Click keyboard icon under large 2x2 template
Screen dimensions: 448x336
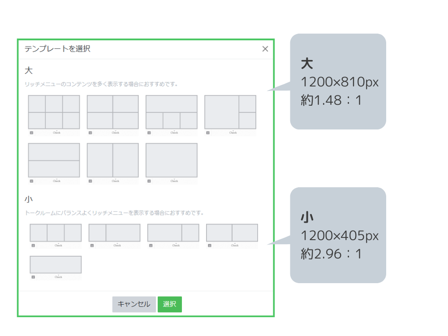click(x=90, y=133)
